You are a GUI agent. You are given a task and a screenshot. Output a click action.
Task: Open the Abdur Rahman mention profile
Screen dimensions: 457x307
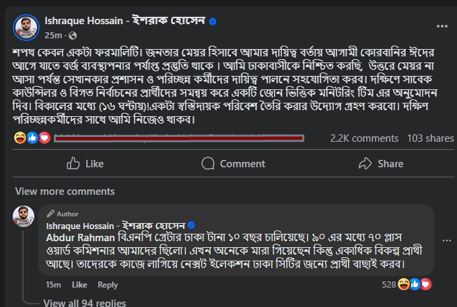73,237
